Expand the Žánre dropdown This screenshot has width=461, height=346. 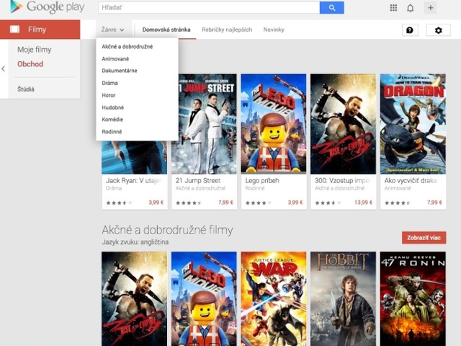click(x=113, y=30)
